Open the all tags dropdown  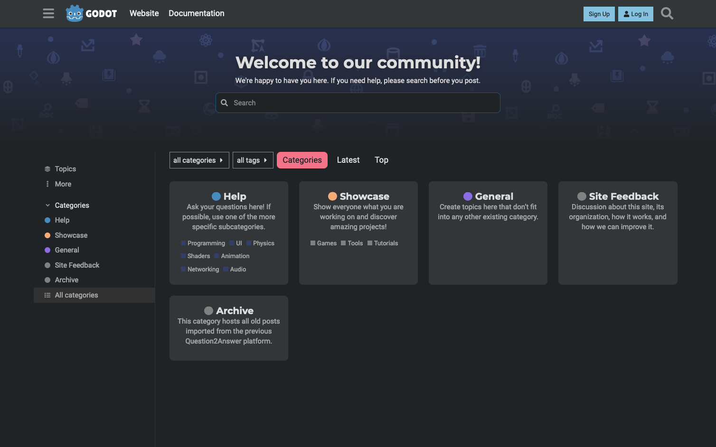(x=253, y=160)
